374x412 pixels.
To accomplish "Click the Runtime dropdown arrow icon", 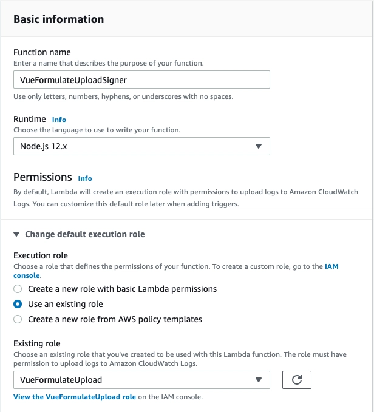I will tap(259, 146).
